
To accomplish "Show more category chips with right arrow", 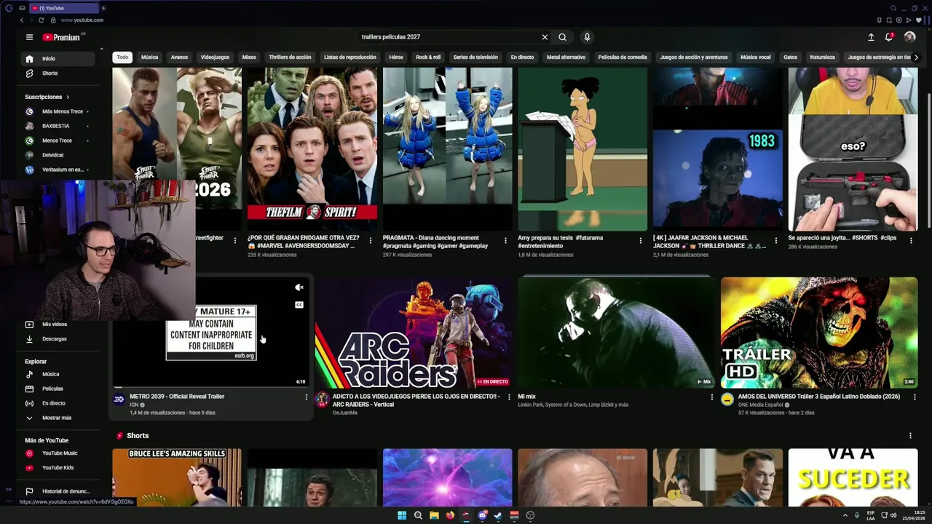I will (x=916, y=57).
